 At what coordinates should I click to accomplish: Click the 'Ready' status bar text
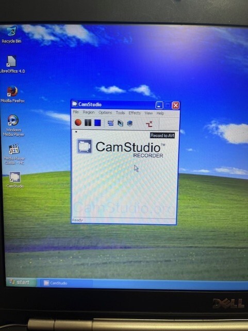pos(77,220)
